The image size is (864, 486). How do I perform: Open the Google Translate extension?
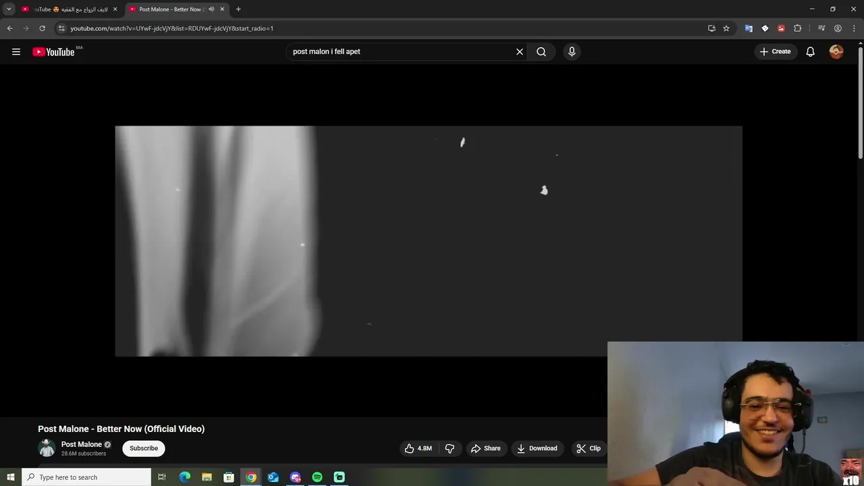tap(749, 28)
